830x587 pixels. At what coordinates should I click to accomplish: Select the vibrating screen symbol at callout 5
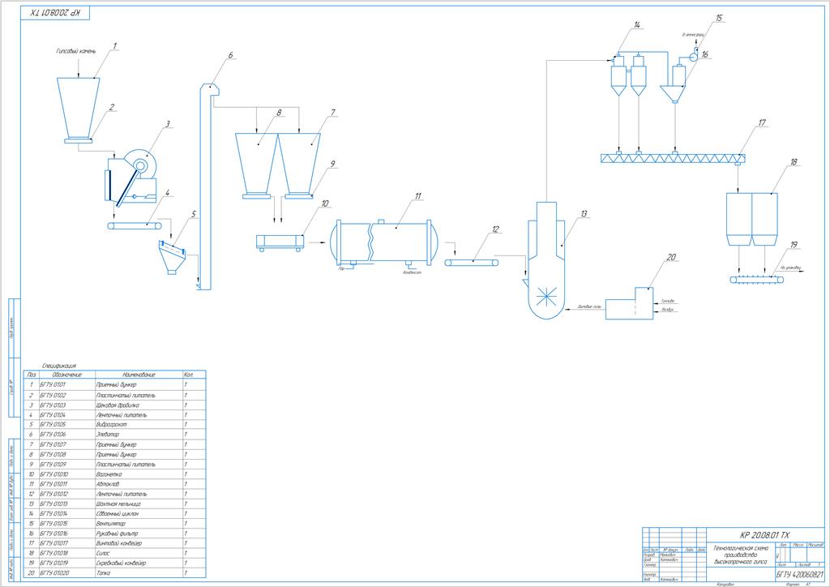coord(173,257)
